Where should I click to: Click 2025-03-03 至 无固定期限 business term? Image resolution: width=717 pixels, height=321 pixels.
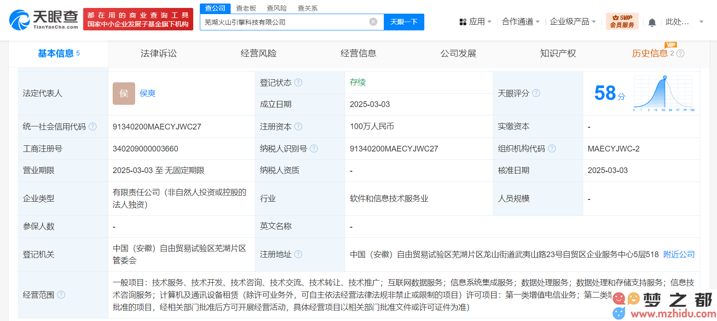(158, 170)
